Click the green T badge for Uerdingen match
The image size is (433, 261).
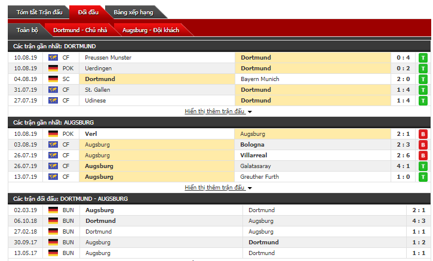[x=423, y=69]
